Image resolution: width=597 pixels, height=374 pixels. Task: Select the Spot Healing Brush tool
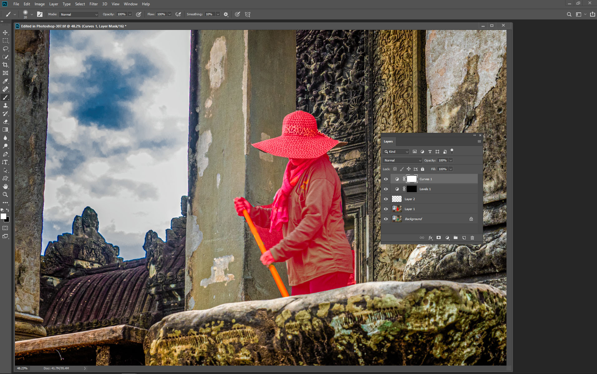click(x=5, y=89)
